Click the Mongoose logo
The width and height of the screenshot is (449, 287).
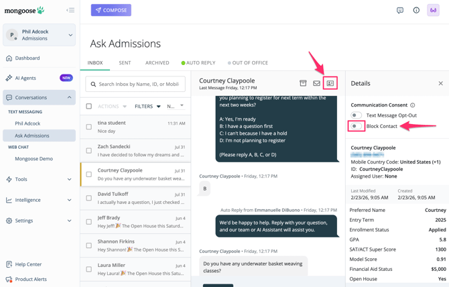click(x=24, y=11)
